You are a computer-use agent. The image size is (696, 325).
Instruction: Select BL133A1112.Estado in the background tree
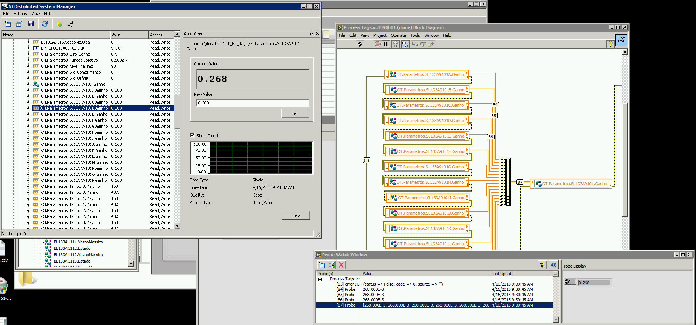72,248
